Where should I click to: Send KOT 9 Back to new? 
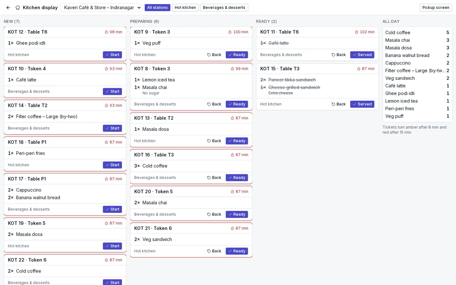pos(214,55)
